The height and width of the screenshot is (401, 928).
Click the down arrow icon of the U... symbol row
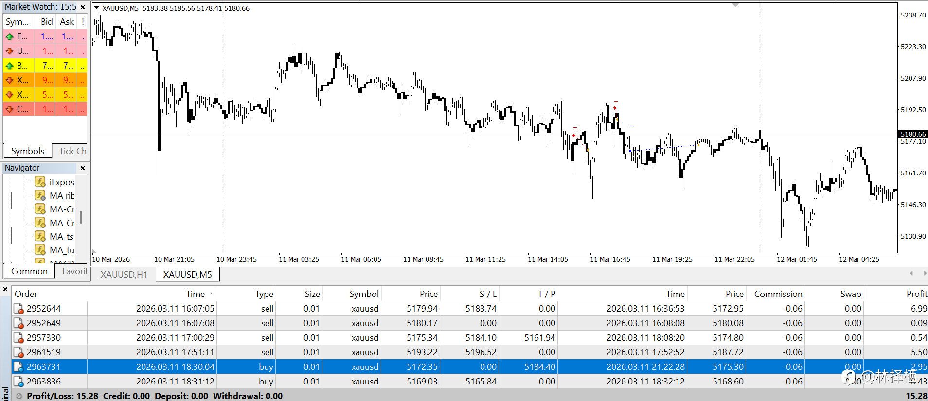[x=9, y=51]
